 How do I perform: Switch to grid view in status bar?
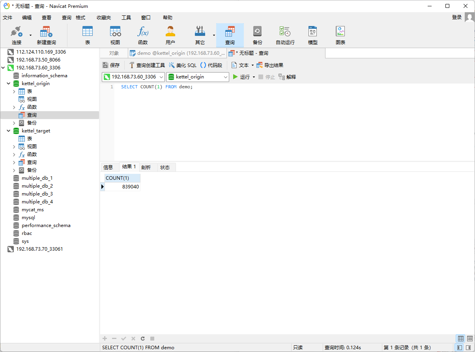pos(460,339)
